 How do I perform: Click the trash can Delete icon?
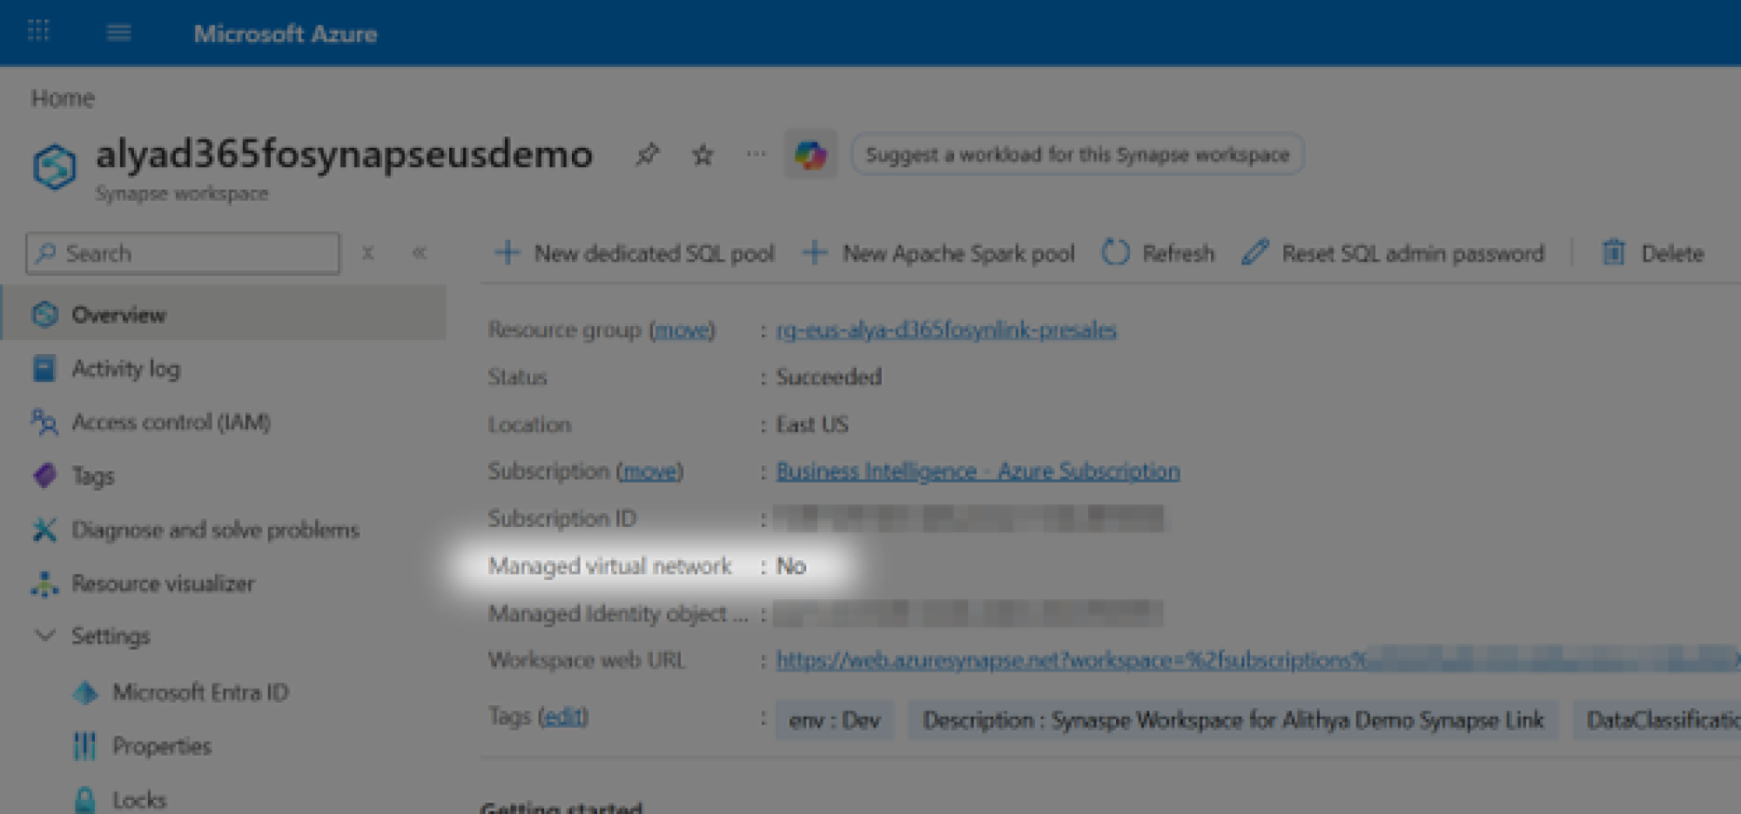(x=1613, y=253)
